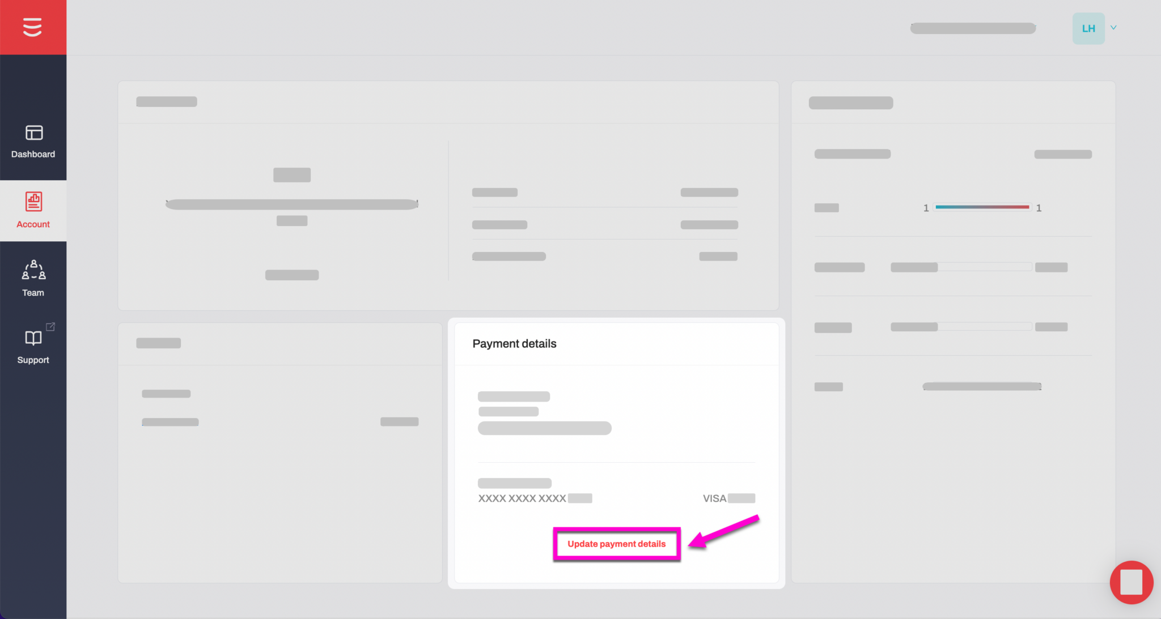Click the LH user avatar button

(1088, 28)
